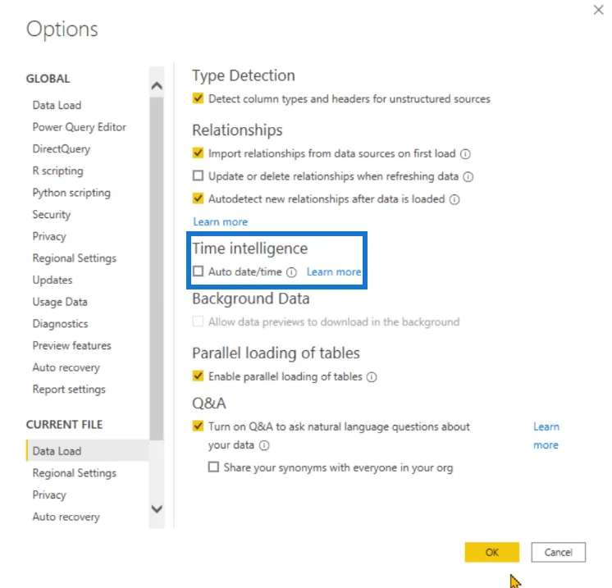612x588 pixels.
Task: Open Global Regional Settings
Action: (74, 258)
